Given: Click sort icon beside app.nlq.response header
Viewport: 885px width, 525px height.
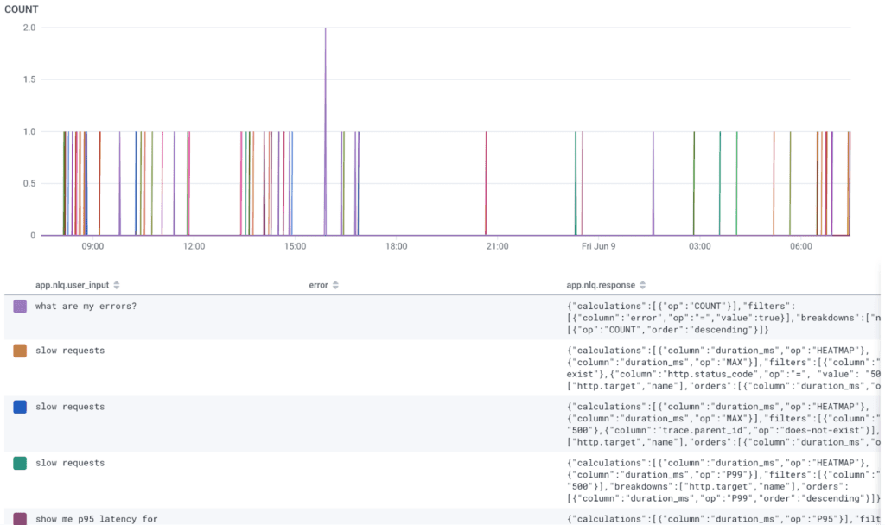Looking at the screenshot, I should click(x=642, y=285).
